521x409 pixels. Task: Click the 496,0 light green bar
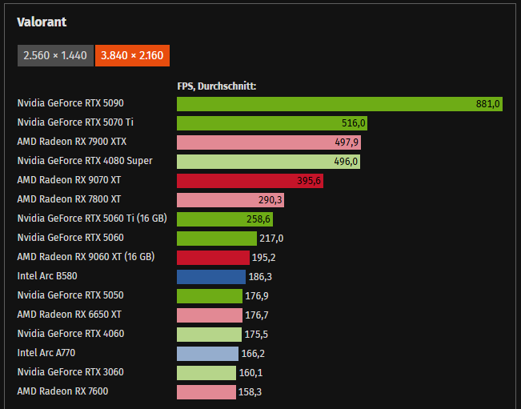268,162
